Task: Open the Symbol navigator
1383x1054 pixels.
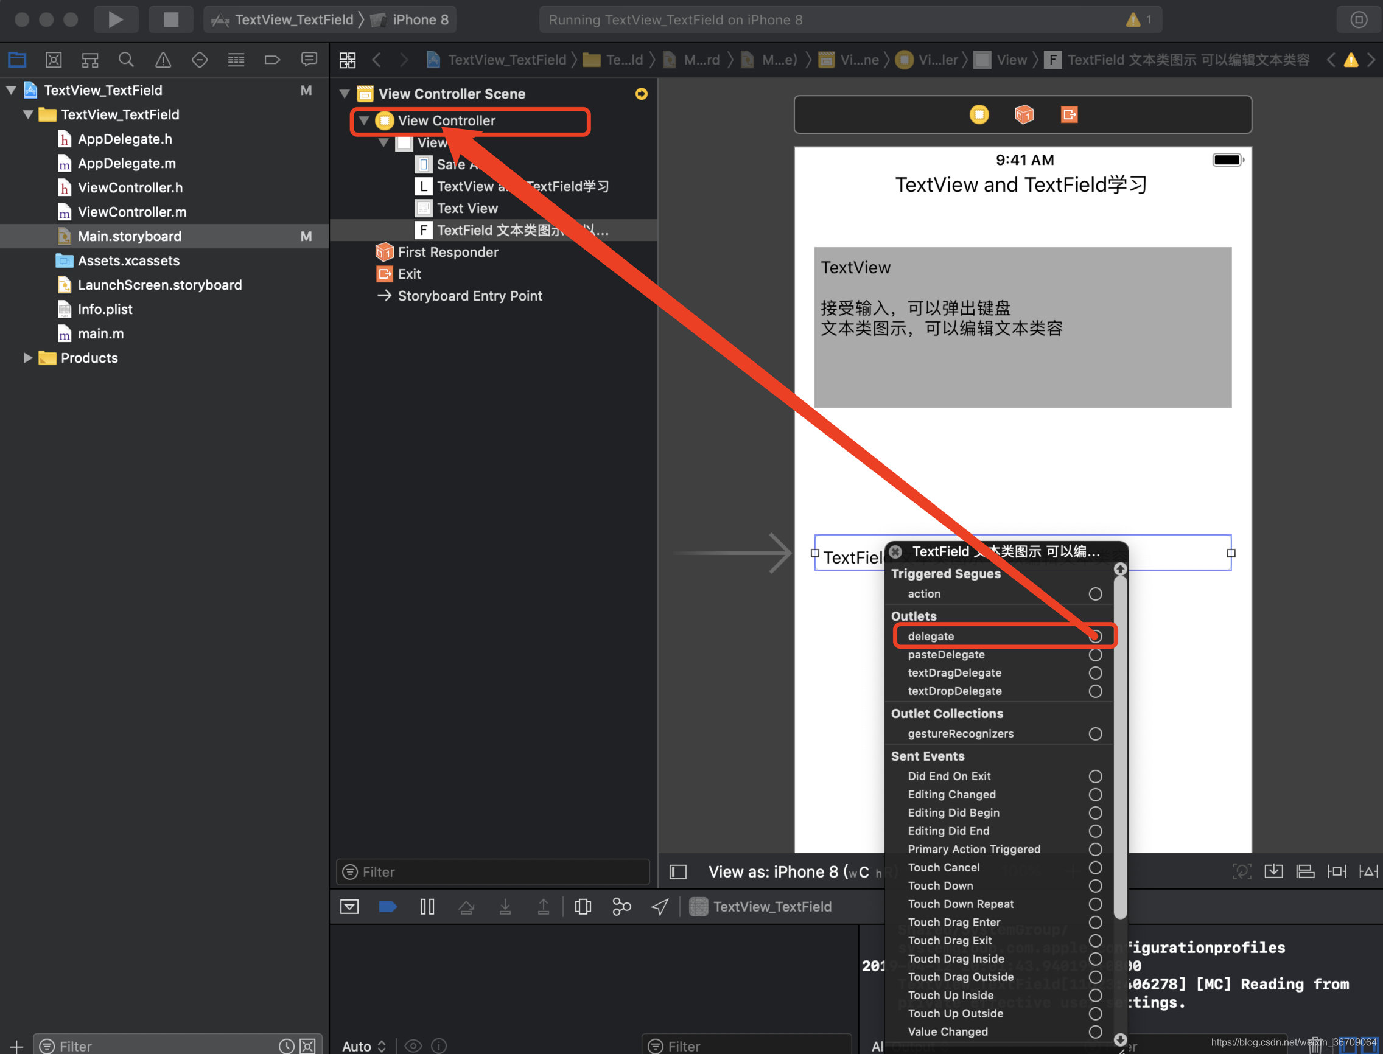Action: tap(89, 60)
